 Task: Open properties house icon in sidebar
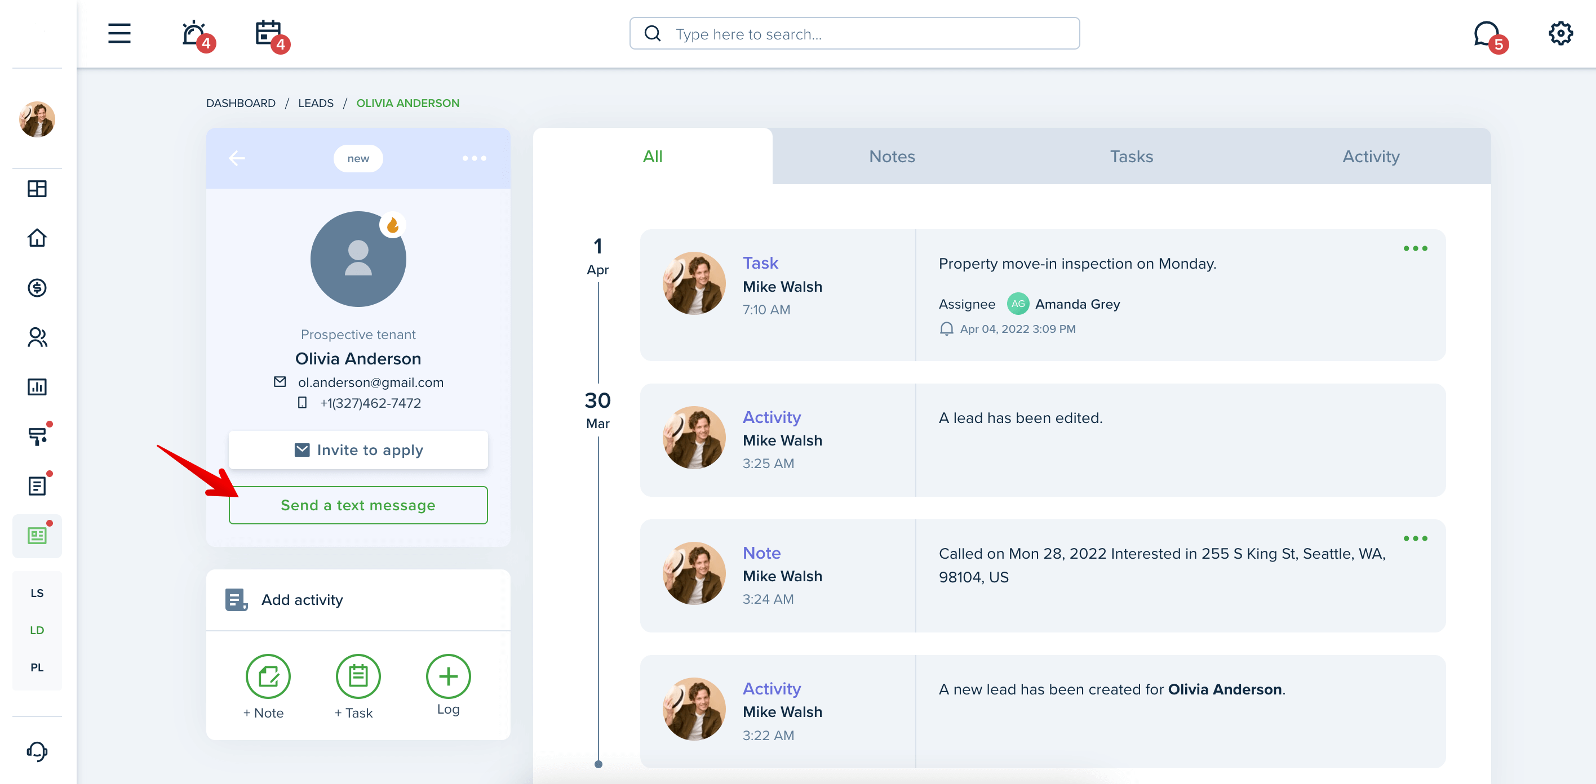(x=37, y=238)
